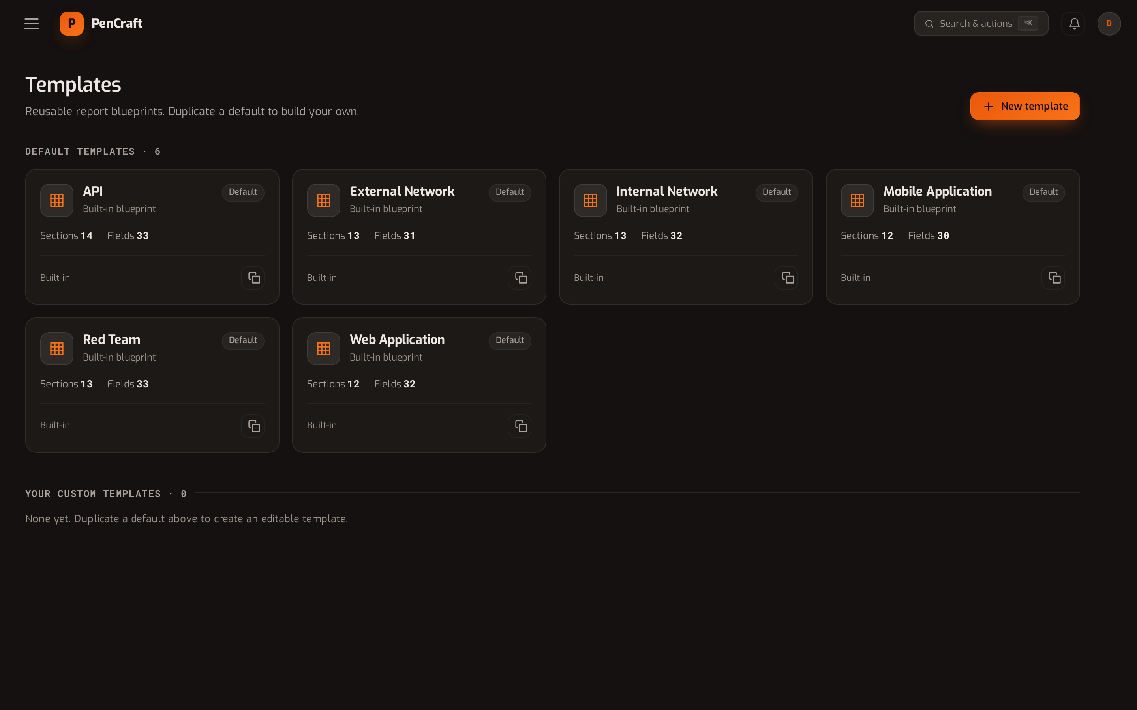Click the PenCraft brand name
This screenshot has height=710, width=1137.
tap(117, 24)
